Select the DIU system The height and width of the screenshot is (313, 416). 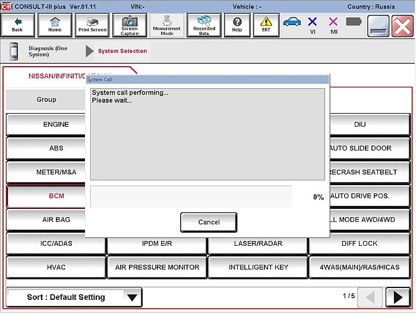pos(370,124)
